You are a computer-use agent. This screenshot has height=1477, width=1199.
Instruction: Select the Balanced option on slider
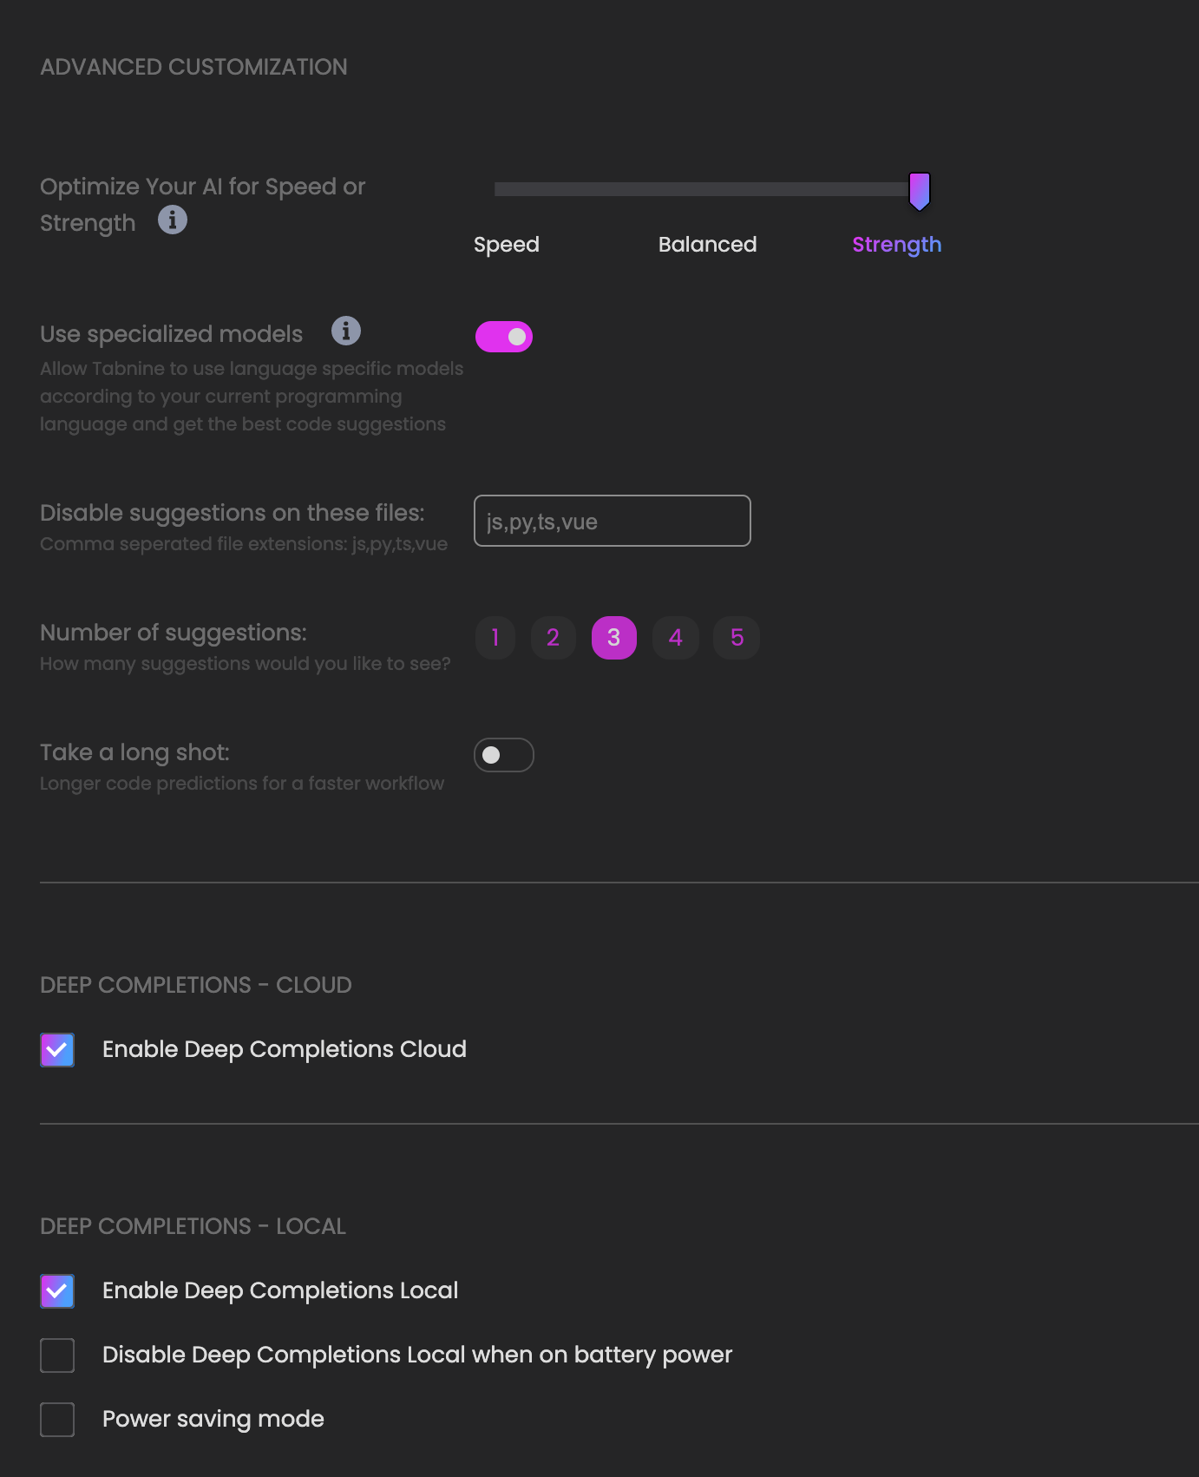click(708, 245)
